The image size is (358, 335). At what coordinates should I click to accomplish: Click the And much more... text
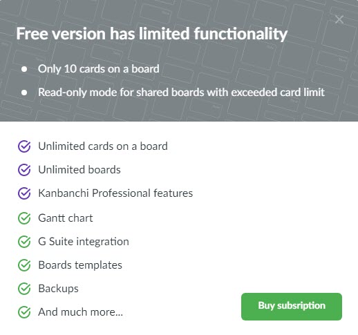pos(80,312)
